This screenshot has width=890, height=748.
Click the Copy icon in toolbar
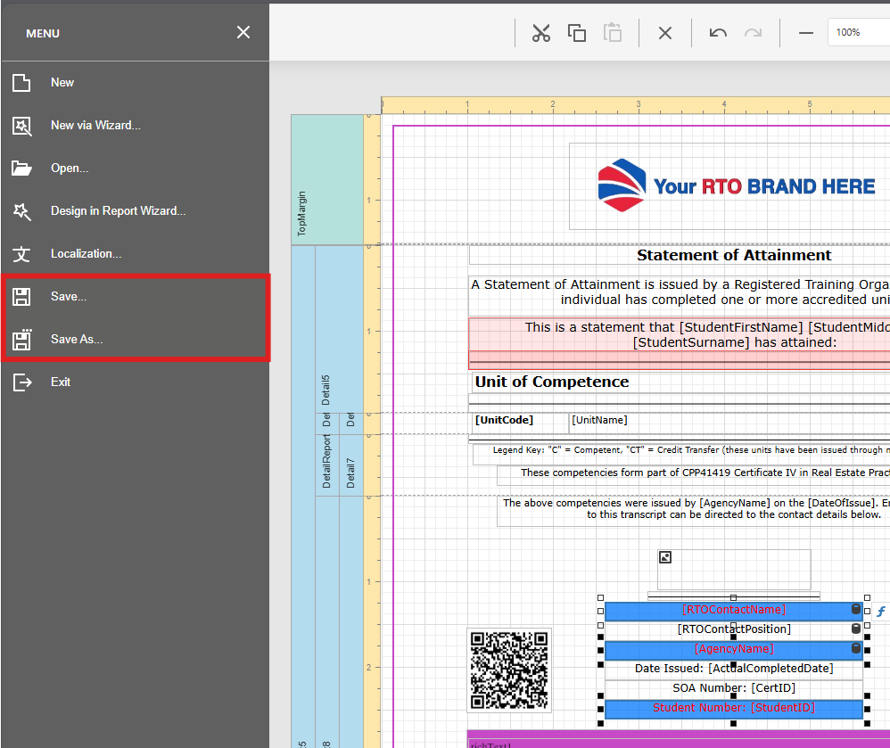coord(577,33)
